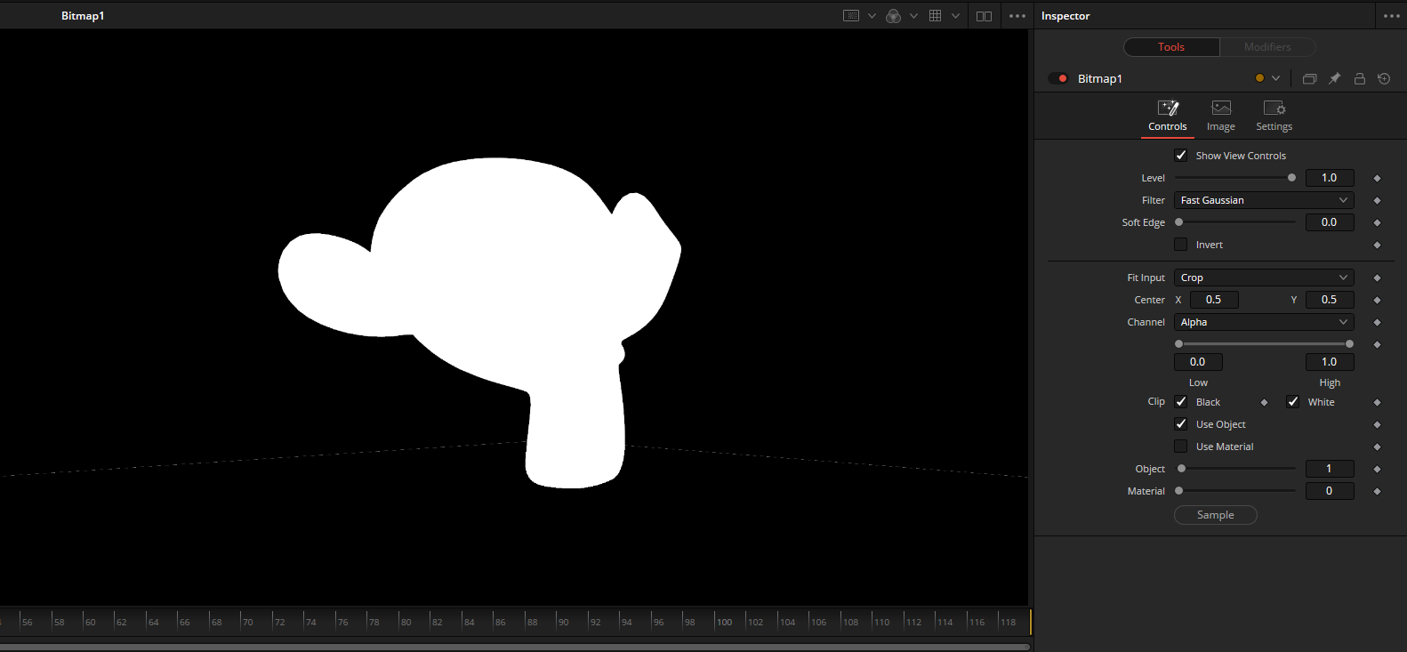Open the Bitmap1 color dropdown arrow
Screen dimensions: 1407x652
pos(1275,78)
